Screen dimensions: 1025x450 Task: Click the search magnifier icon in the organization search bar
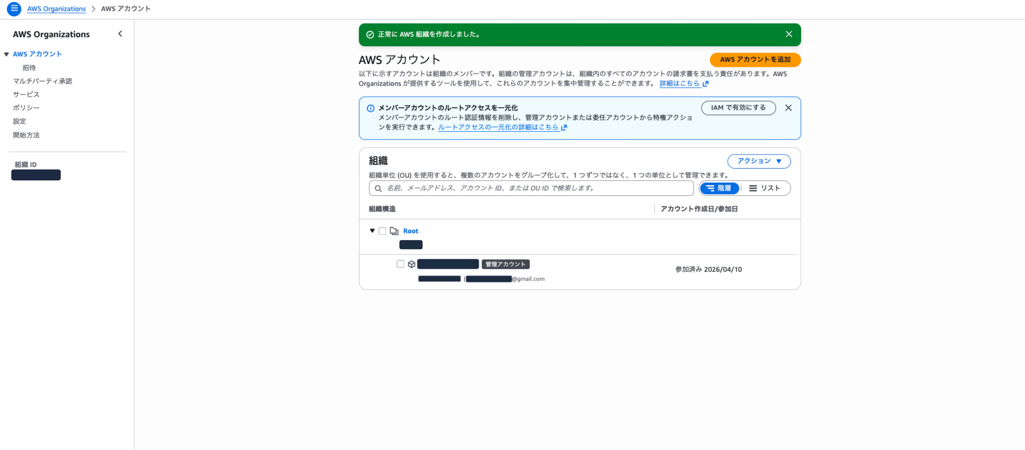coord(378,188)
